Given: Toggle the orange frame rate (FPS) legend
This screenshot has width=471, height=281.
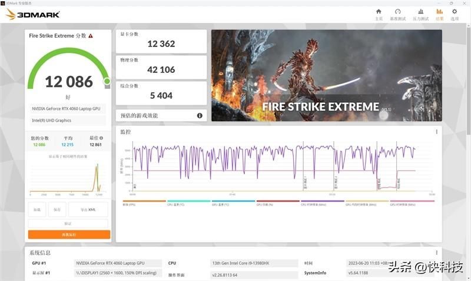Looking at the screenshot, I should (144, 203).
